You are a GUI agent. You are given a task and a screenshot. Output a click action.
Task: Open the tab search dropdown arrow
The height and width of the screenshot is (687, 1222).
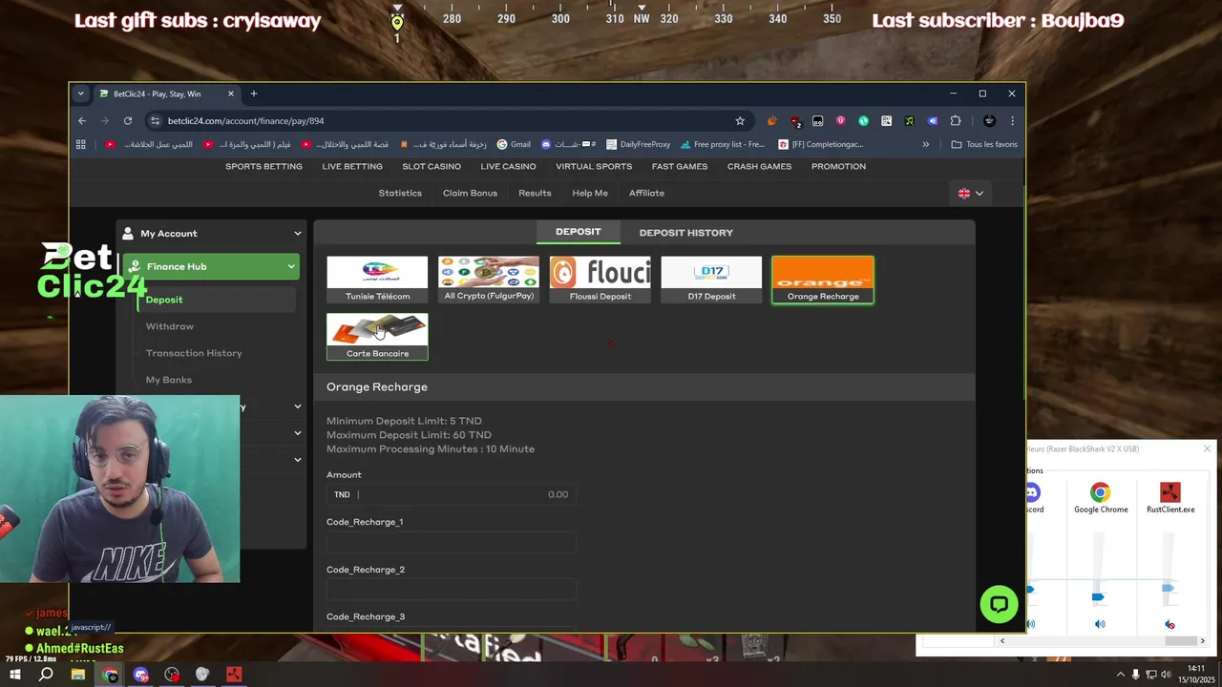tap(80, 94)
